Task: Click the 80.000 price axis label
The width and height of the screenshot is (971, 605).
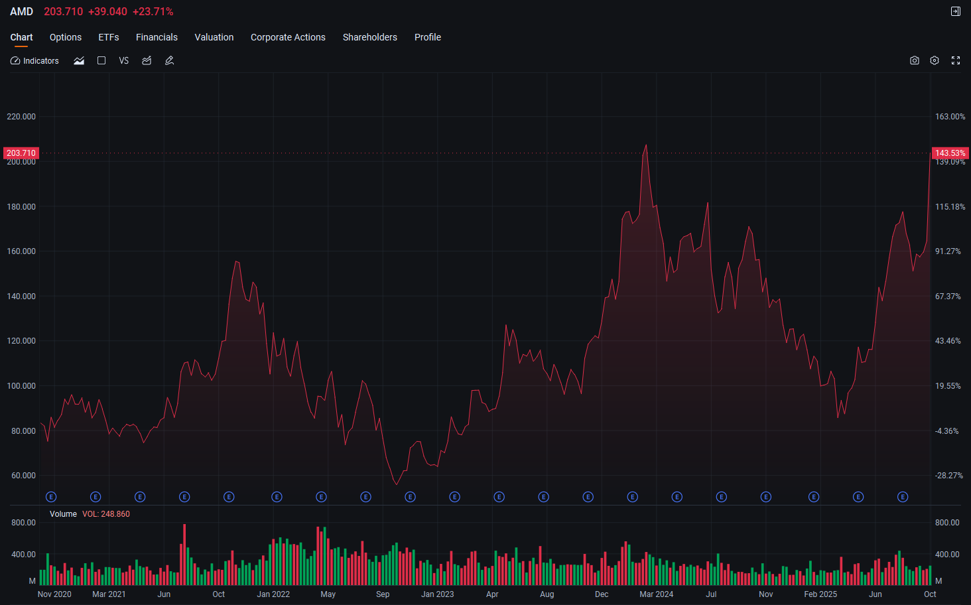Action: tap(23, 431)
